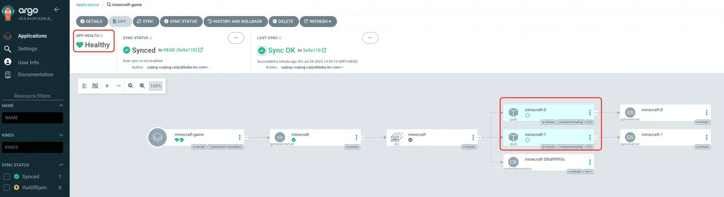
Task: Click the minecraft-1 pod cube icon
Action: [513, 137]
